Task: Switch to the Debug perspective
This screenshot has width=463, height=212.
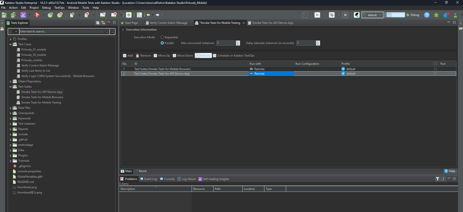Action: (413, 15)
